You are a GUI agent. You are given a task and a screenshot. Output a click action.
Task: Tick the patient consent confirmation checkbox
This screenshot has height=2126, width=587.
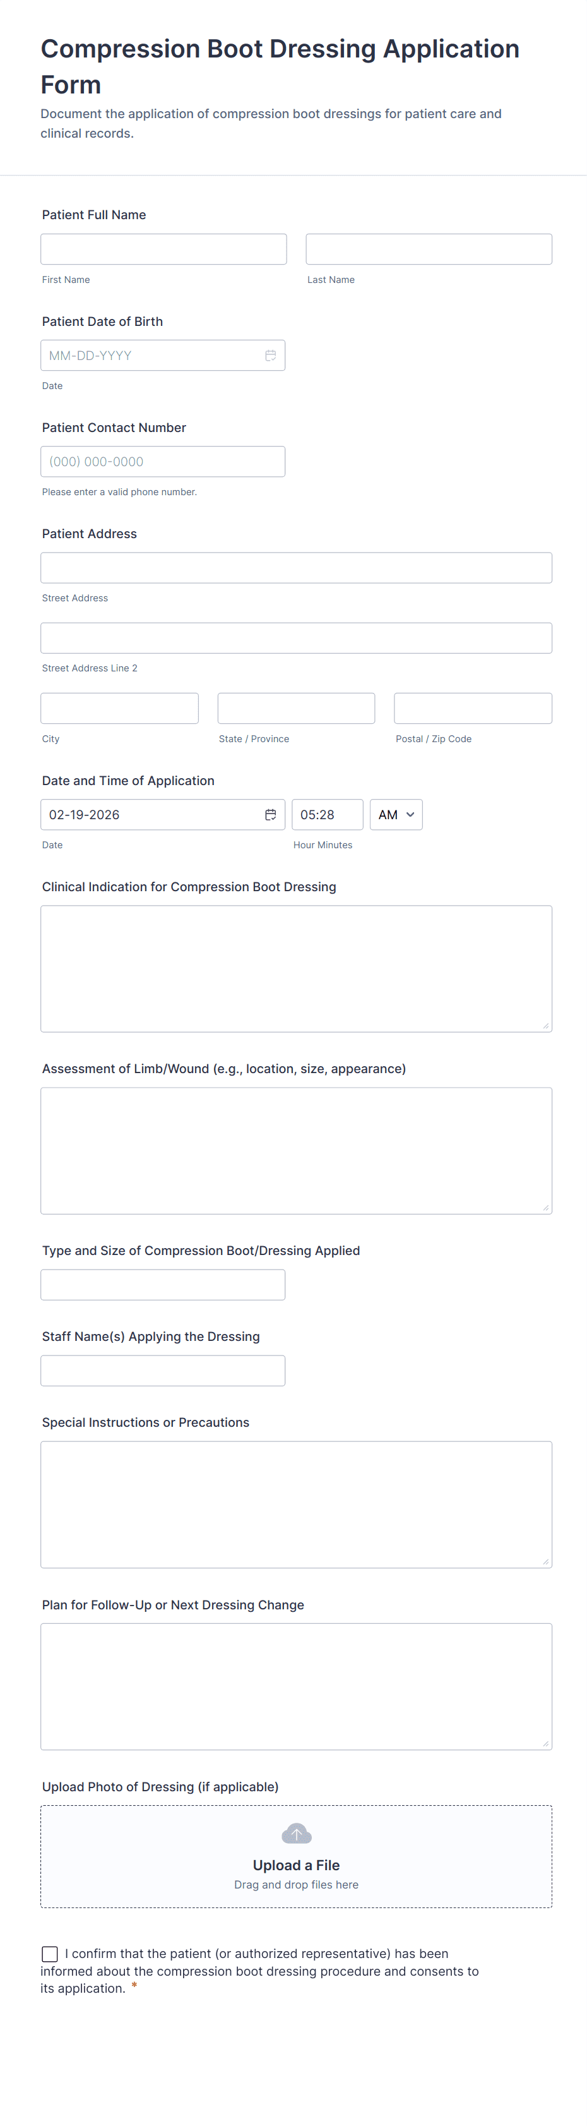pyautogui.click(x=50, y=1954)
